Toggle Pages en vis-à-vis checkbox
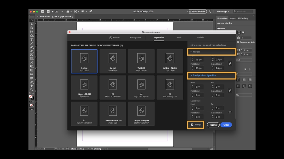Screen dimensions: 284x159 coord(238,42)
